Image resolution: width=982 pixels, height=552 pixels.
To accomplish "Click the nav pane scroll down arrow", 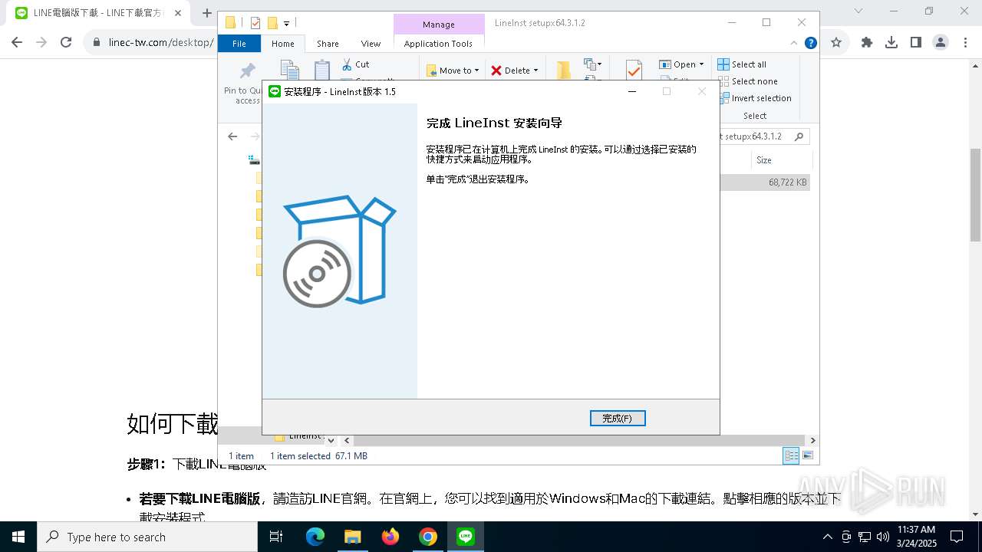I will (x=331, y=440).
